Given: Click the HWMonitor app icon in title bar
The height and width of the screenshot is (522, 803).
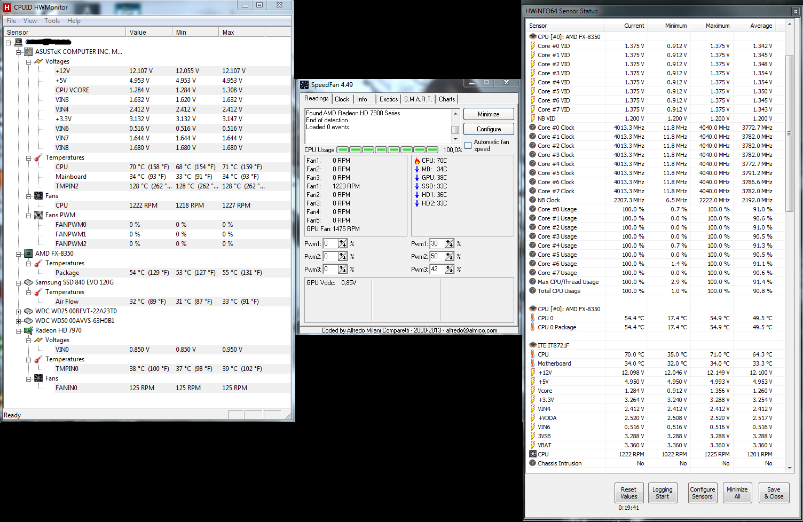Looking at the screenshot, I should (x=7, y=7).
